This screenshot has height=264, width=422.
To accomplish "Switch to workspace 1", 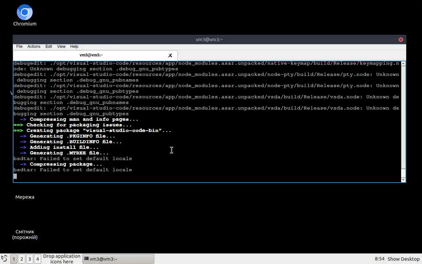I will (14, 259).
